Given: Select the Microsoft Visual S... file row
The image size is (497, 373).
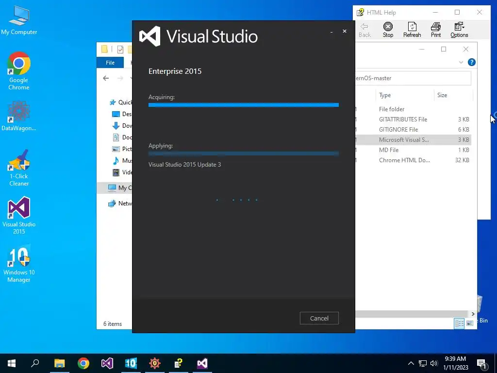Looking at the screenshot, I should tap(414, 139).
